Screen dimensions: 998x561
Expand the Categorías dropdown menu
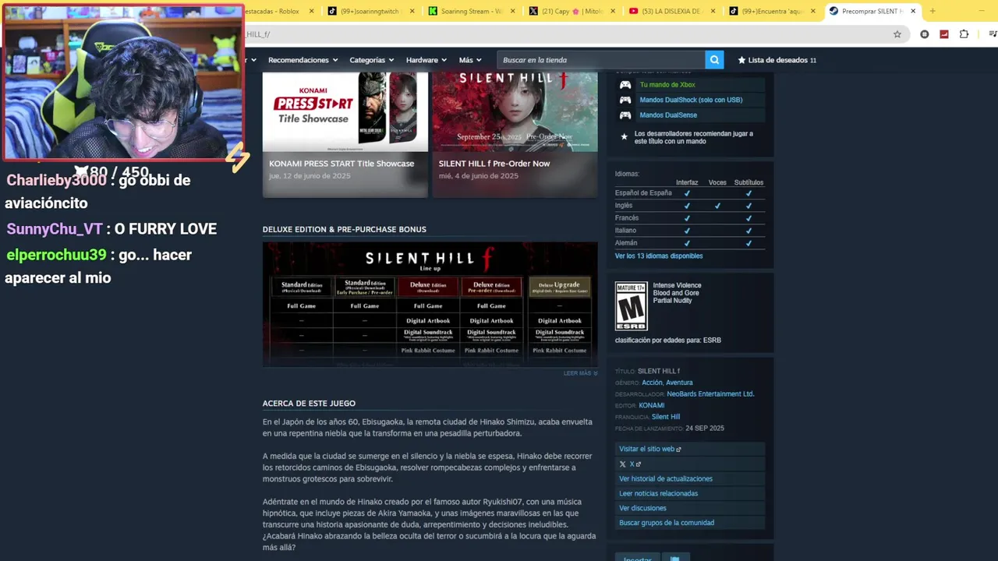point(371,60)
